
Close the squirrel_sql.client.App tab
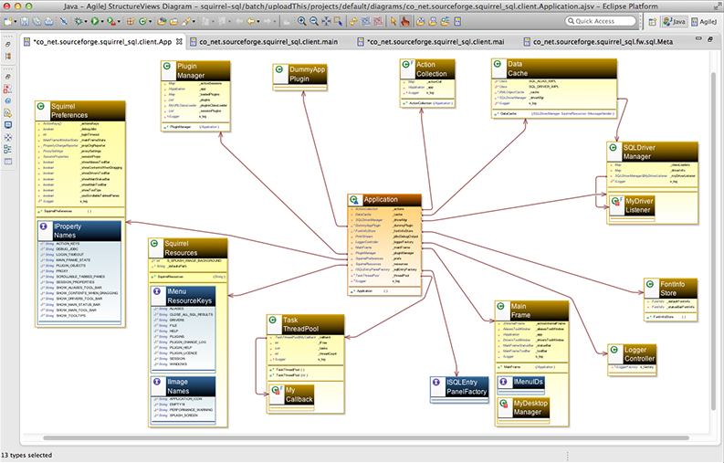(179, 42)
